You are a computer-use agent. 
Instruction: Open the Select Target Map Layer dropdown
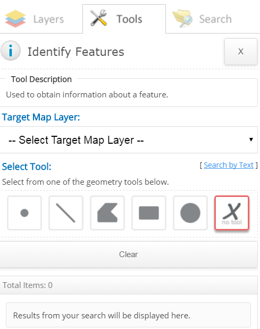(x=129, y=139)
